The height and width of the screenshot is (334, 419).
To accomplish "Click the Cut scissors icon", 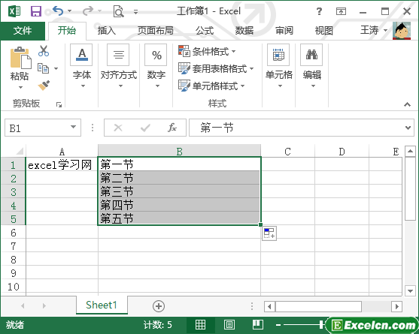I will pyautogui.click(x=44, y=50).
